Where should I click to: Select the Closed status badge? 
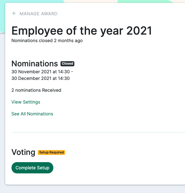tap(67, 64)
